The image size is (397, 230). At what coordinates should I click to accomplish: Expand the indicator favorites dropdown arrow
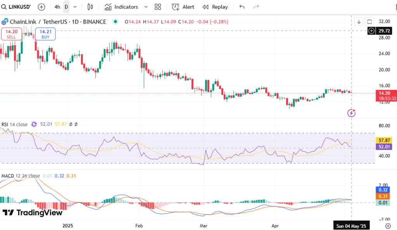coord(146,7)
